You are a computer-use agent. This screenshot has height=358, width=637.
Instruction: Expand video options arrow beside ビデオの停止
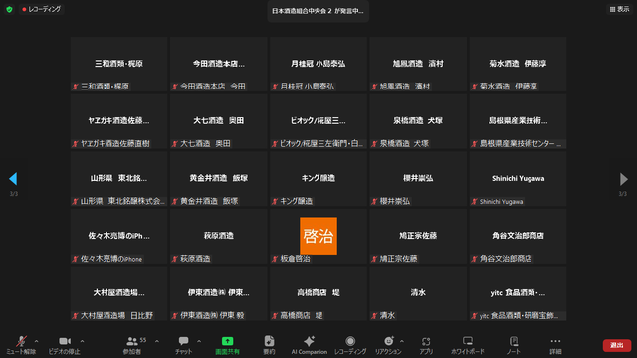pyautogui.click(x=82, y=341)
